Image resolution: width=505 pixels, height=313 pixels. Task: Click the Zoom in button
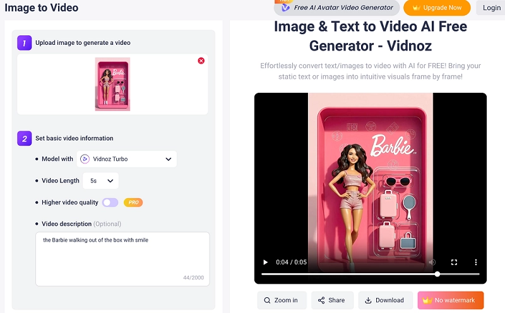[x=282, y=300]
